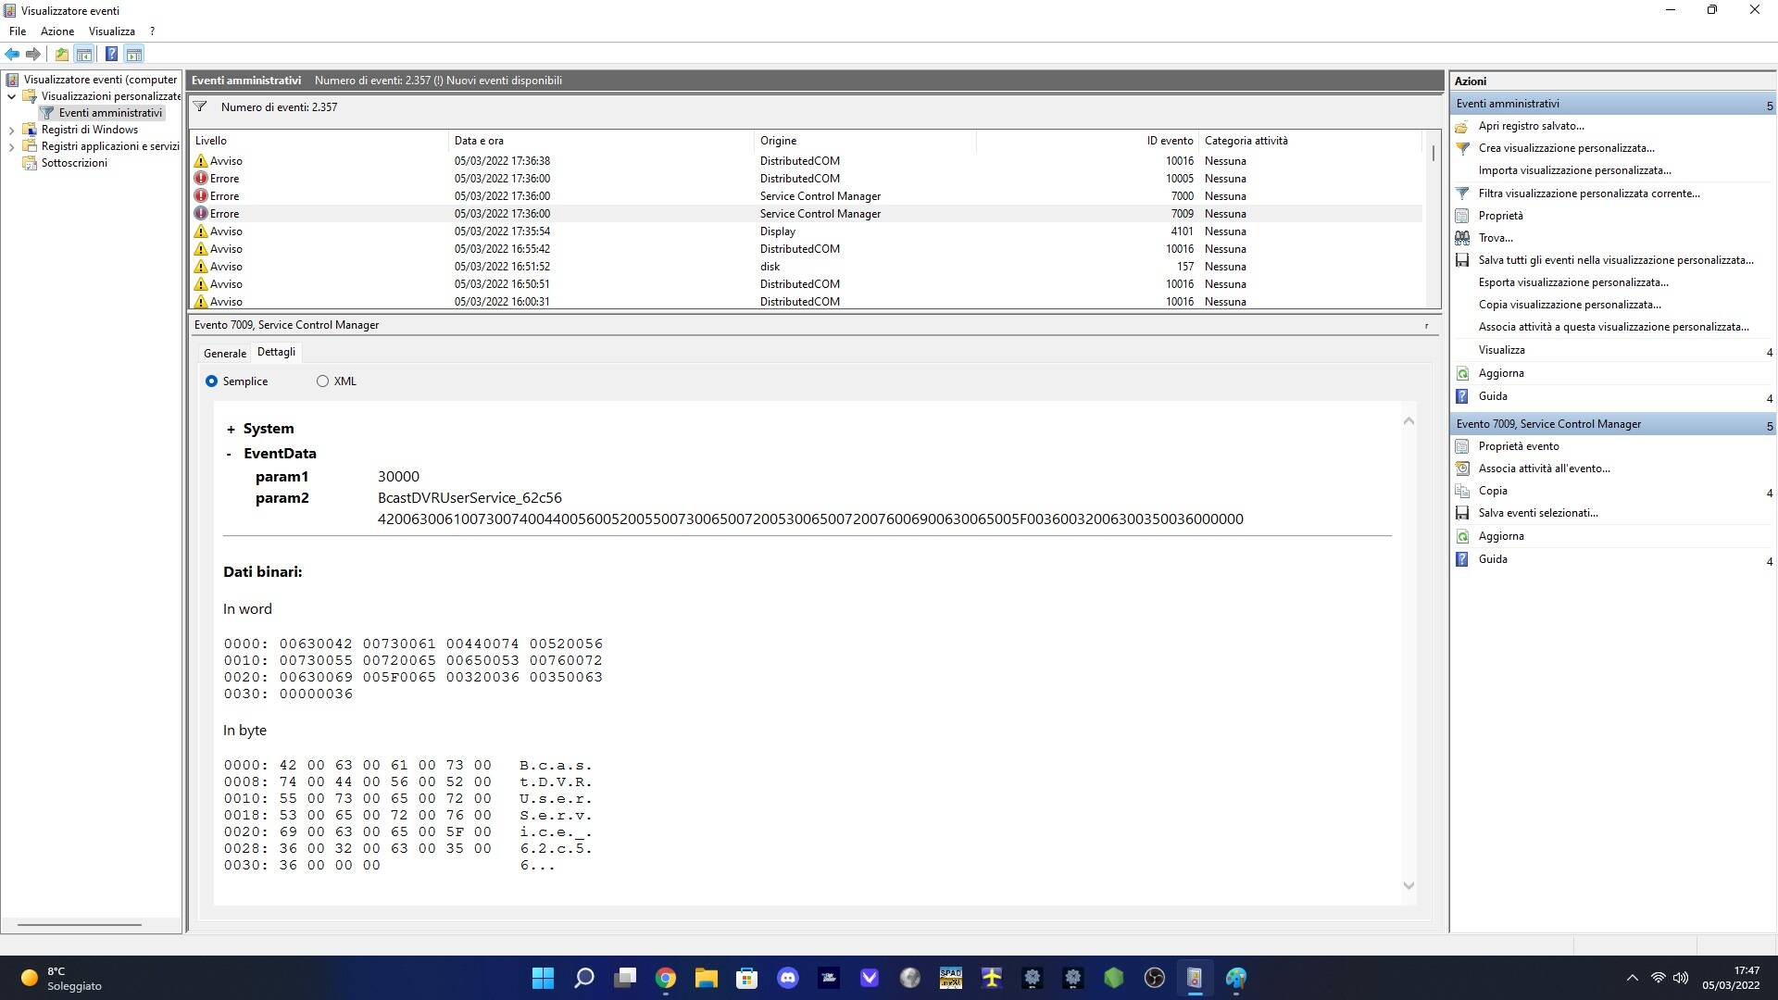Click the filter funnel icon above event list

click(199, 107)
